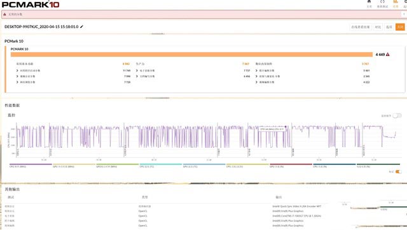Image resolution: width=407 pixels, height=230 pixels.
Task: Click the chart tooltip on the frequency graph
Action: coord(272,129)
